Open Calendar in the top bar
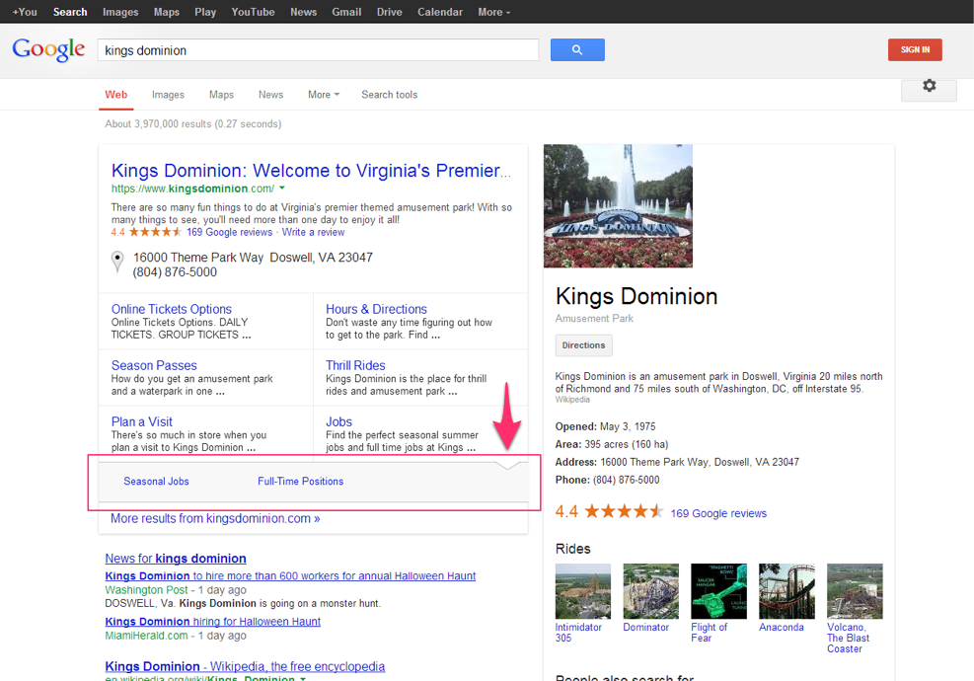 pyautogui.click(x=440, y=12)
